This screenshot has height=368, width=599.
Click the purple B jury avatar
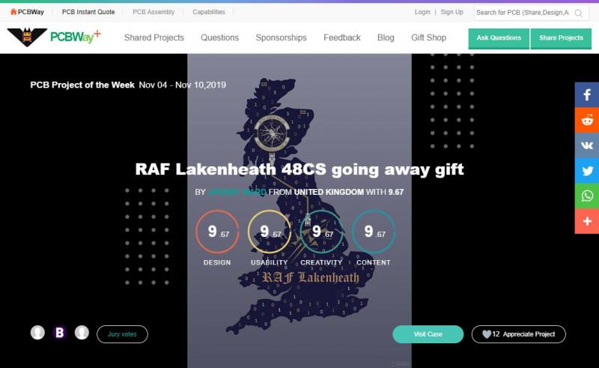tap(60, 333)
